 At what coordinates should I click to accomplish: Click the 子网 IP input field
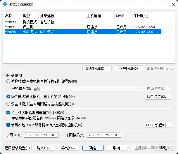[41, 135]
